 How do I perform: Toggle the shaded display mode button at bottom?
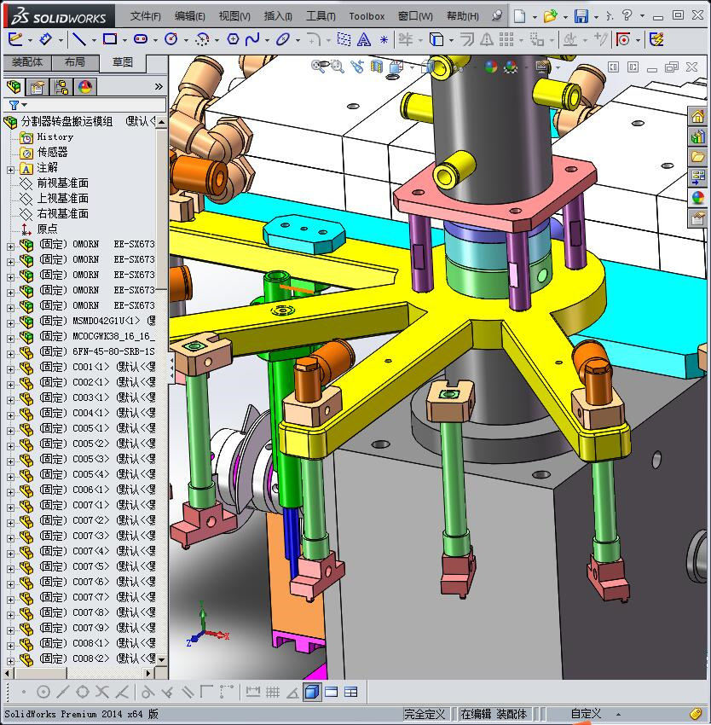[312, 692]
